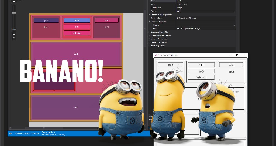Screen dimensions: 276x146
Task: Select the MyButton view in designer
Action: pyautogui.click(x=77, y=33)
